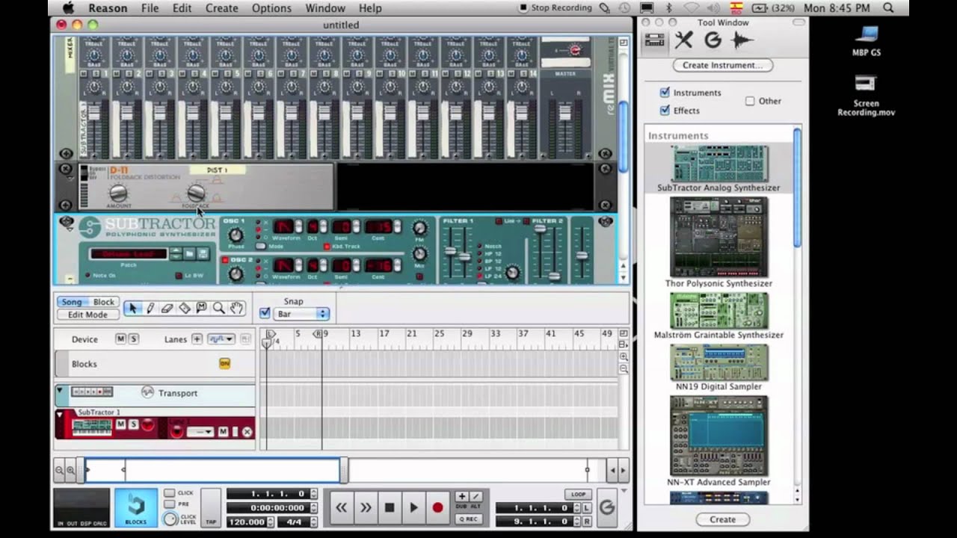The width and height of the screenshot is (957, 538).
Task: Click the Play button in transport
Action: pyautogui.click(x=413, y=508)
